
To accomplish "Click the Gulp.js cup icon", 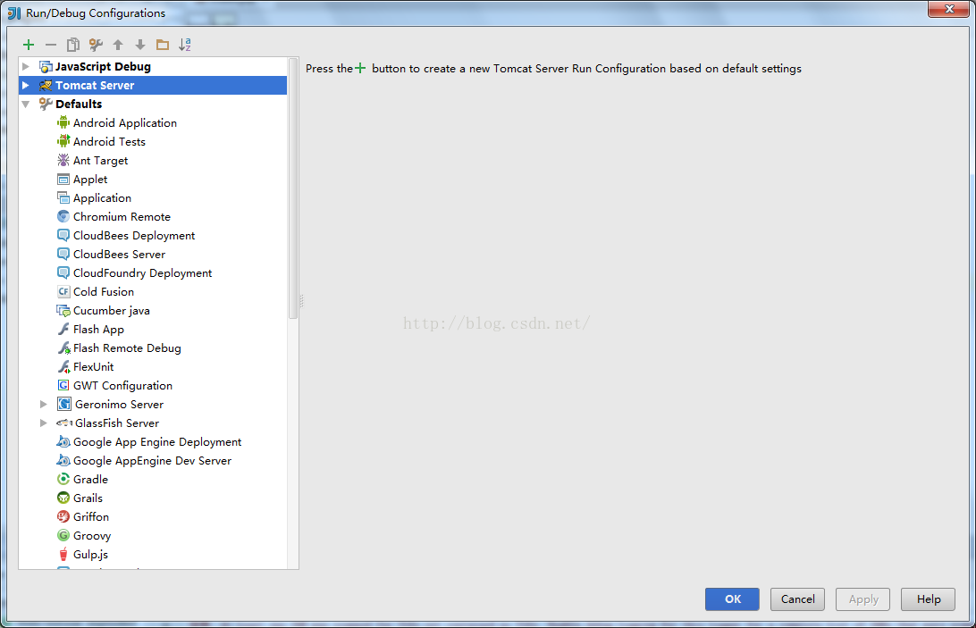I will pos(63,554).
